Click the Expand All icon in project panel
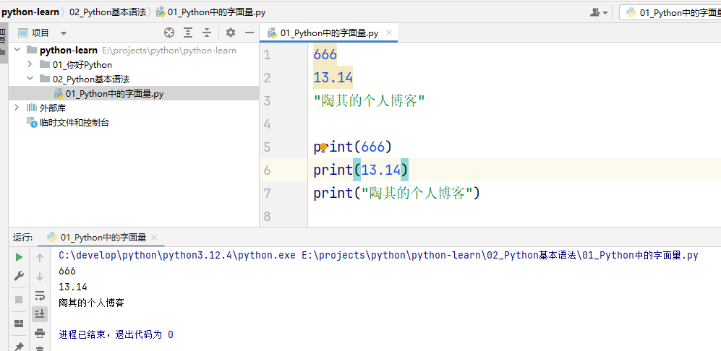The height and width of the screenshot is (351, 721). pos(188,32)
